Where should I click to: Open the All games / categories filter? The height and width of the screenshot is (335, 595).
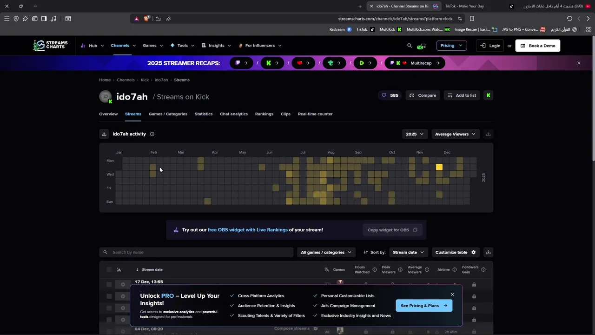pos(326,252)
